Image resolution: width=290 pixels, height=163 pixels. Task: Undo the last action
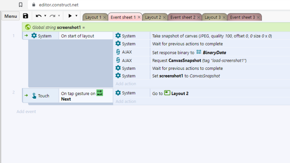(x=38, y=16)
